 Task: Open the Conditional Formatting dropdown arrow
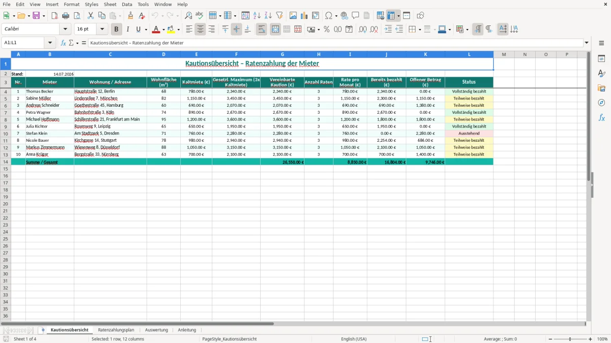(467, 29)
